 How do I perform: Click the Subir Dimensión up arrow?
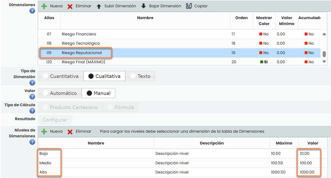99,6
